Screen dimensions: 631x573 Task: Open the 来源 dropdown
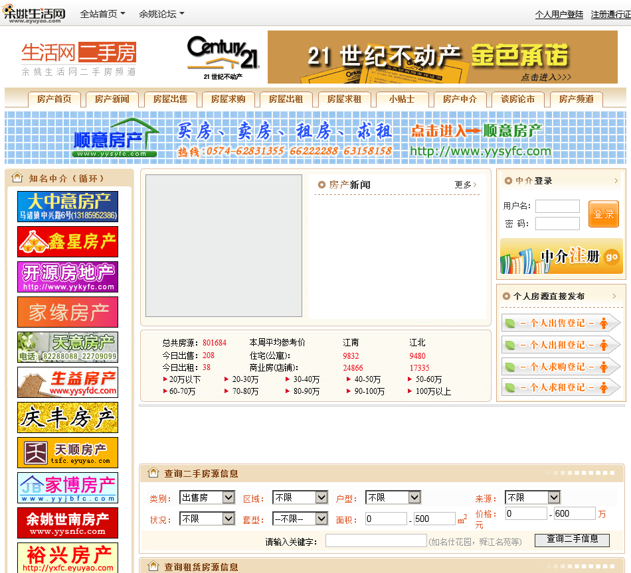(x=533, y=497)
